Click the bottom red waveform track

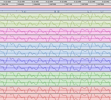[x=55, y=97]
